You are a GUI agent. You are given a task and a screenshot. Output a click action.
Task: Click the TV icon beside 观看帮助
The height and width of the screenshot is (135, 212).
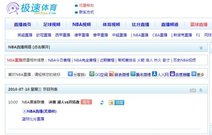[76, 6]
